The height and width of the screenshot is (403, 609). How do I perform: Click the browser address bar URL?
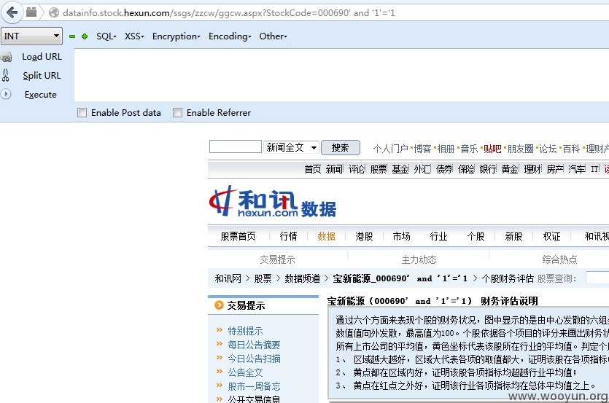[229, 13]
